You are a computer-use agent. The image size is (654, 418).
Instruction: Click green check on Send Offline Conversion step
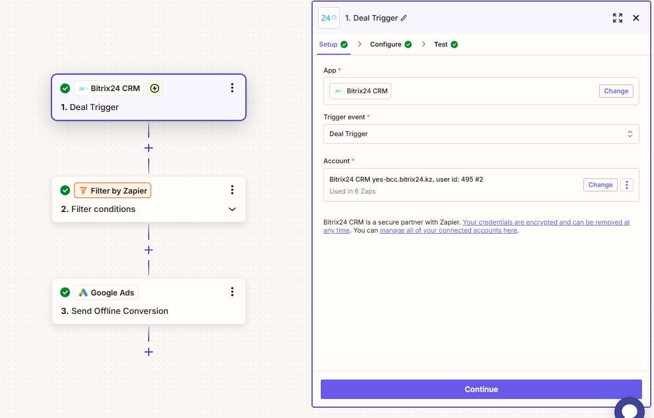click(65, 292)
